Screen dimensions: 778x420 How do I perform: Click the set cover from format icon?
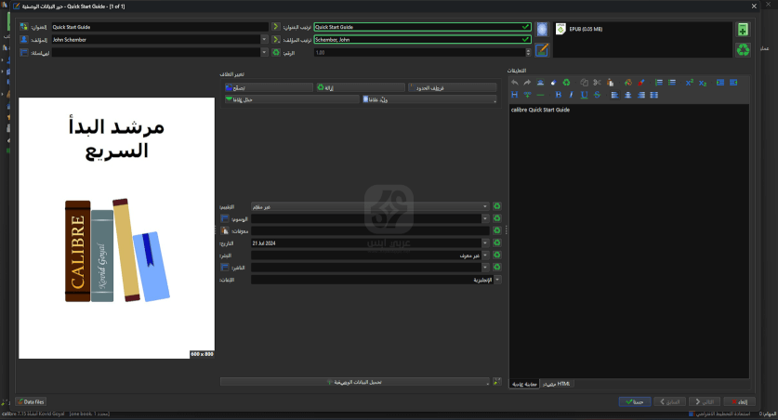tap(542, 30)
